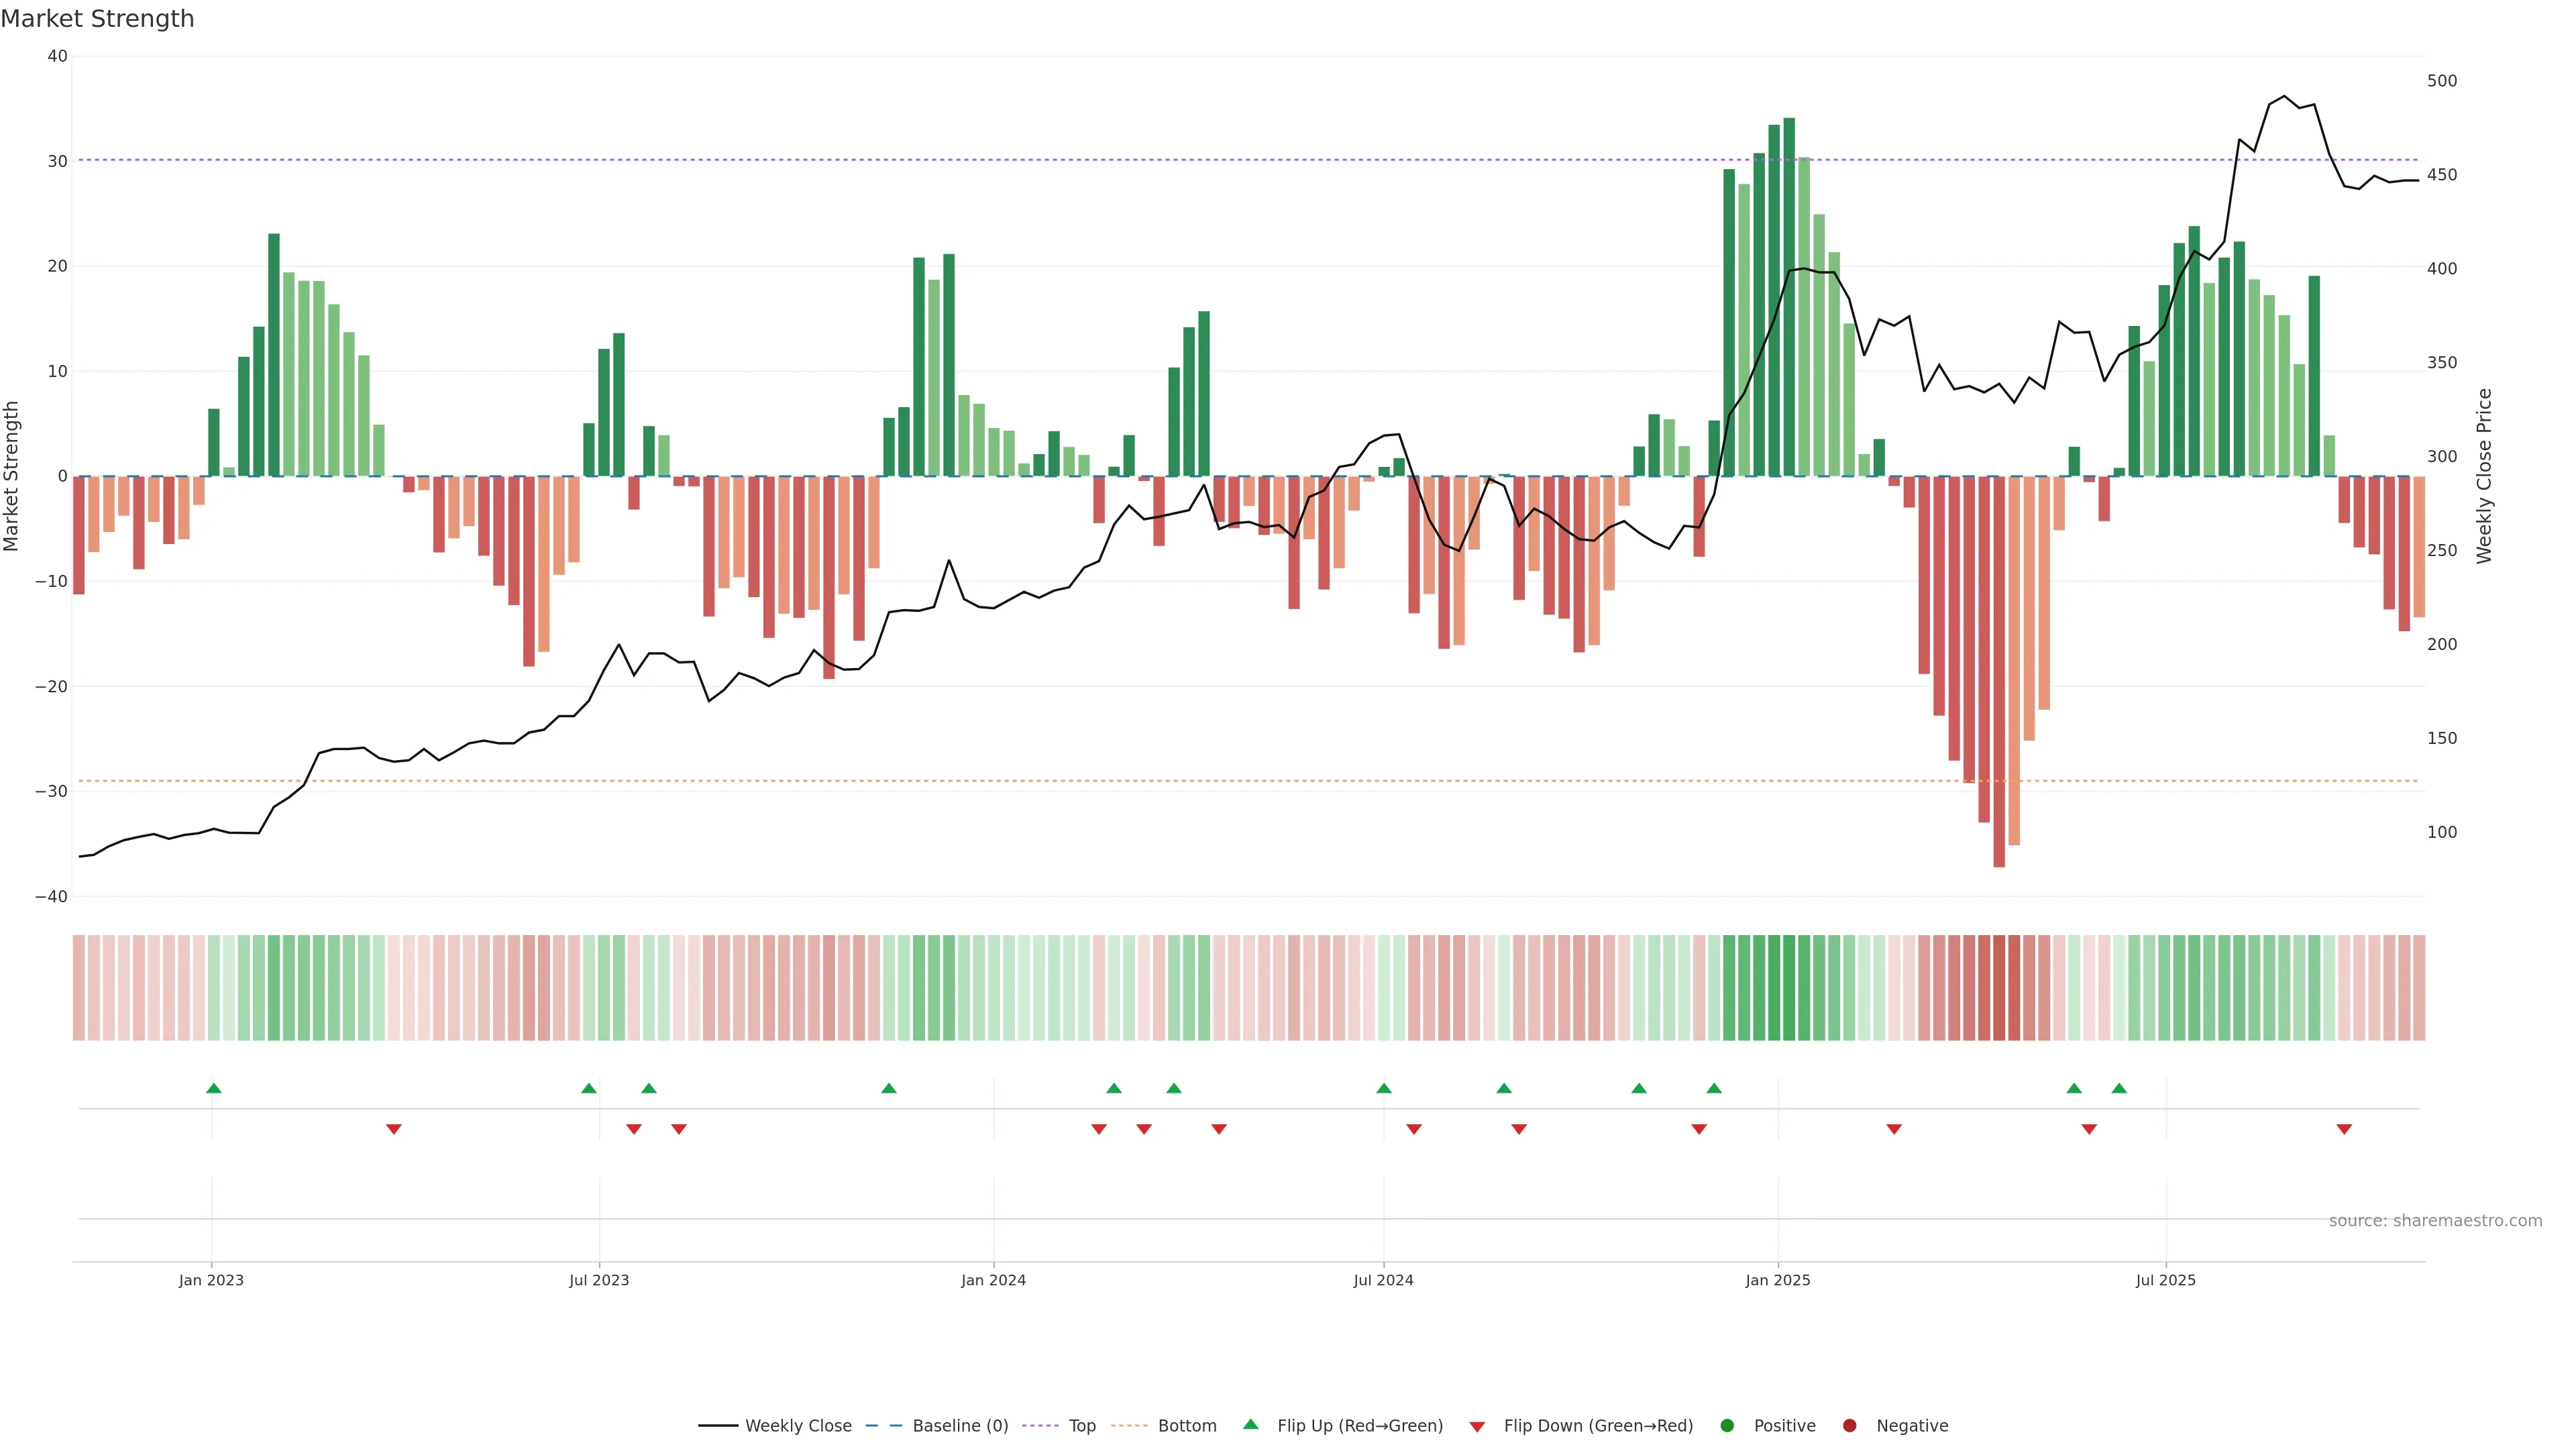Click the Jan 2024 x-axis label
Screen dimensions: 2576x1449
[993, 1280]
